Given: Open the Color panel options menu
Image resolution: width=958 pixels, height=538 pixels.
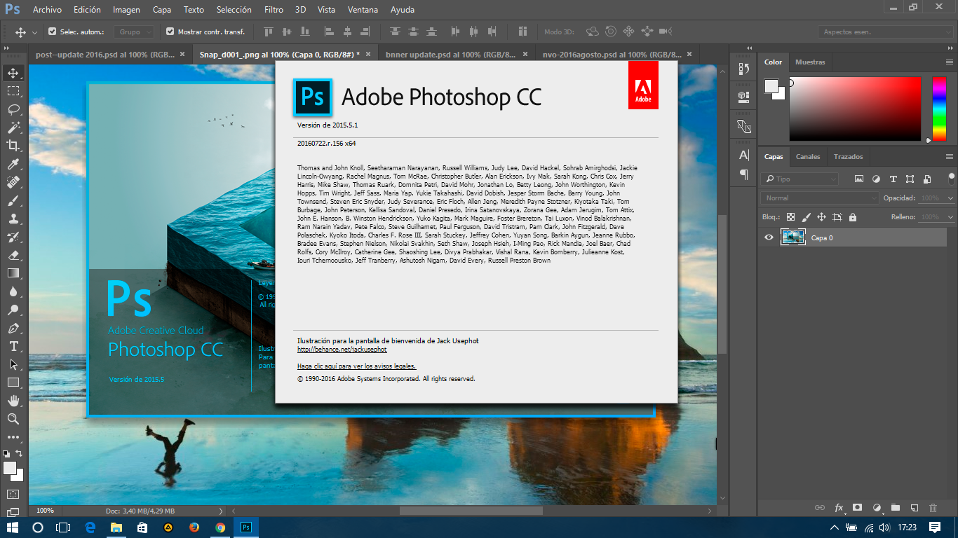Looking at the screenshot, I should point(949,62).
